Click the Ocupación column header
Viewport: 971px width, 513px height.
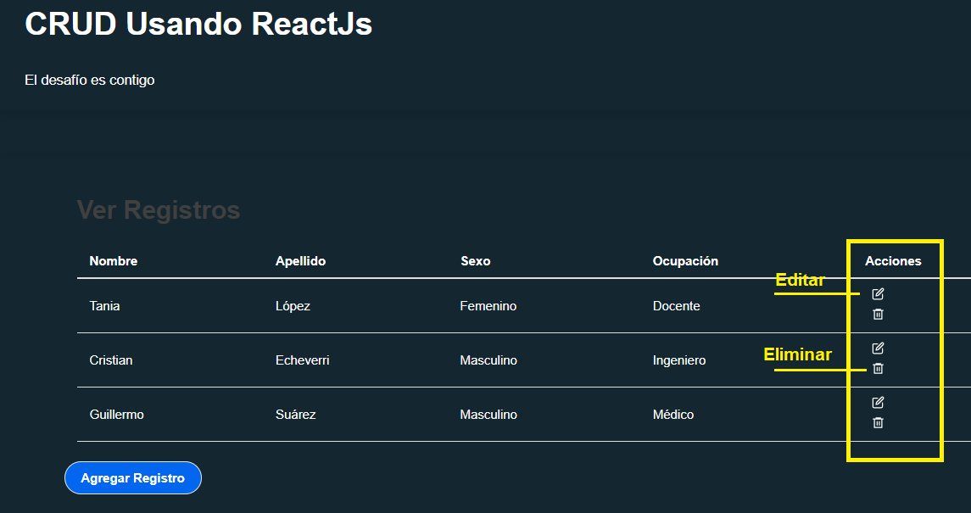click(x=685, y=261)
